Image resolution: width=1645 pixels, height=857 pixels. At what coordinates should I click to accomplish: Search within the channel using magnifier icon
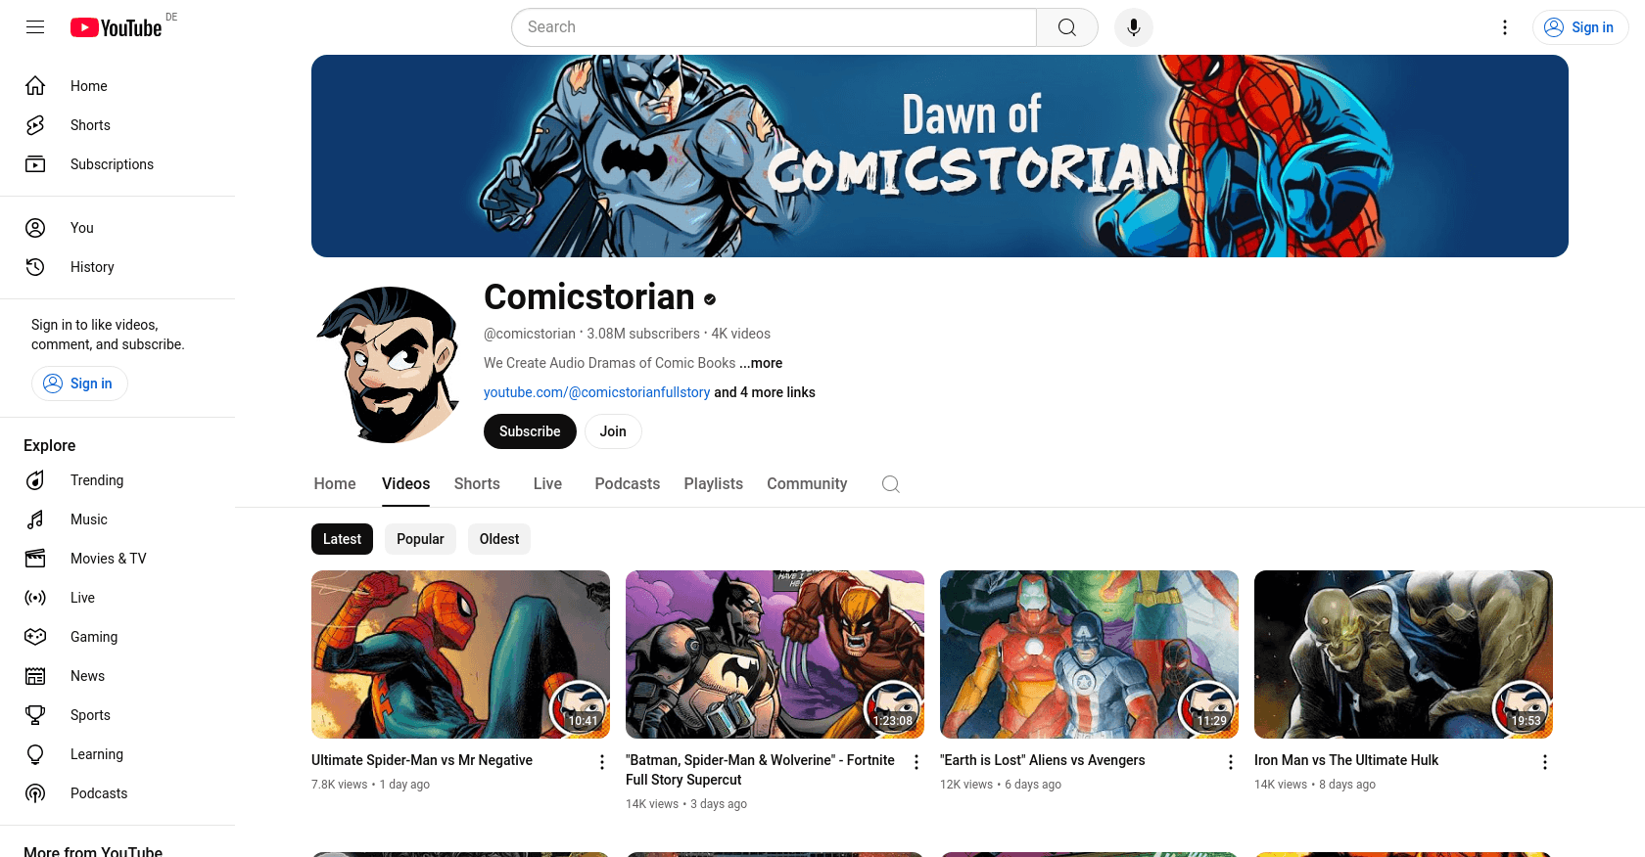point(890,484)
